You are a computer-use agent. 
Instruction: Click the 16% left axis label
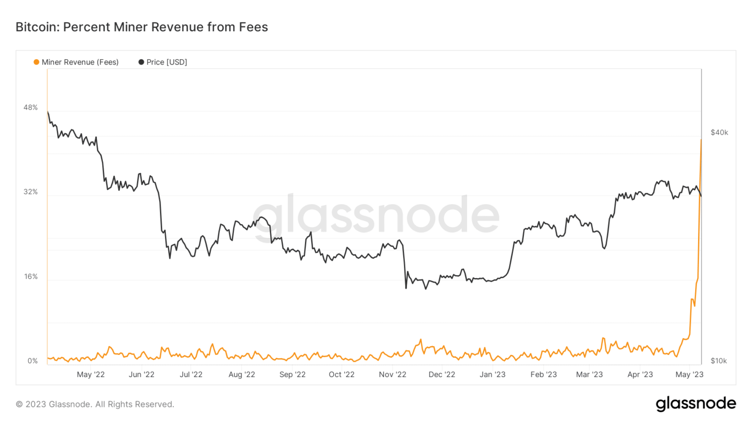point(30,277)
